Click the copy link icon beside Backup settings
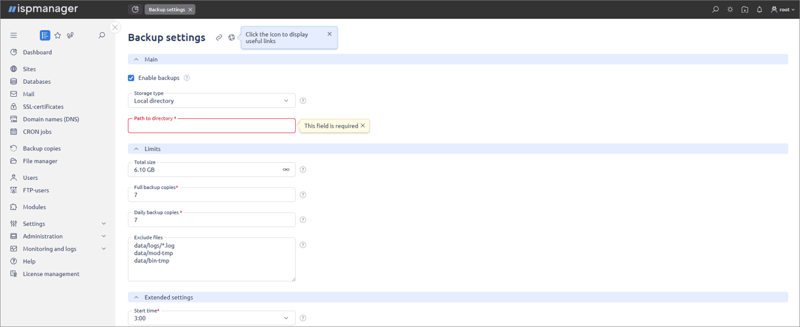The height and width of the screenshot is (327, 800). point(219,38)
